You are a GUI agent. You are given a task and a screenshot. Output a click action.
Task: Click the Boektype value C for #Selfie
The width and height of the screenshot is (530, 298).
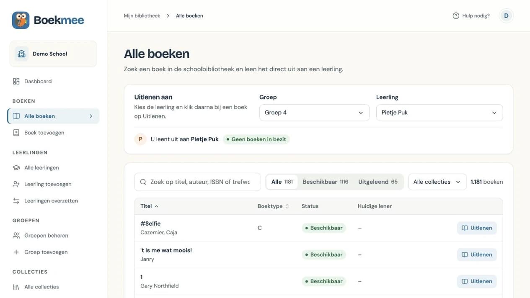coord(260,228)
